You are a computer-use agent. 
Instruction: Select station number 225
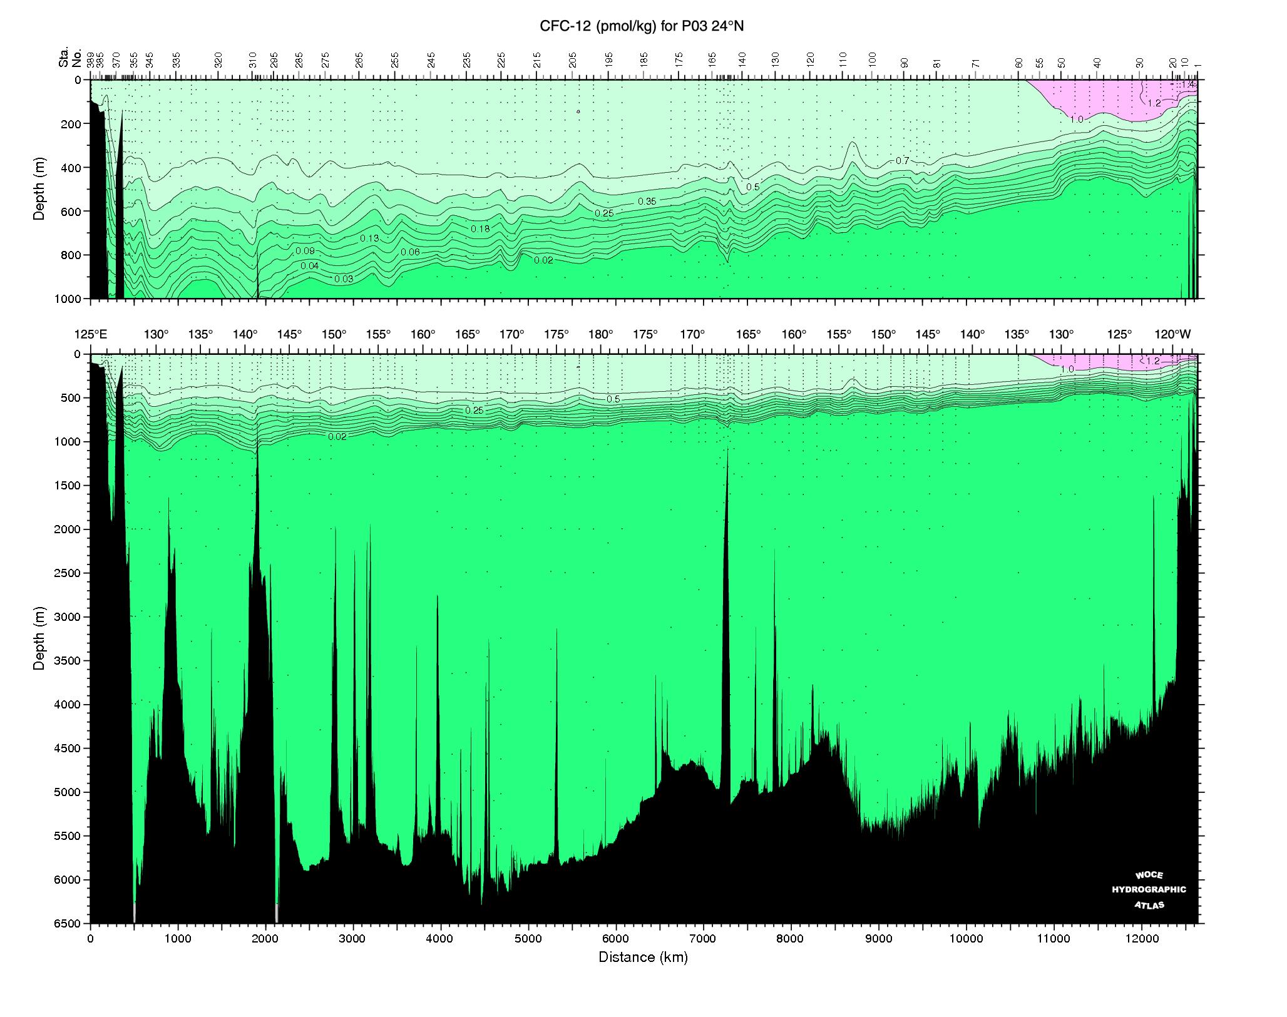[501, 60]
